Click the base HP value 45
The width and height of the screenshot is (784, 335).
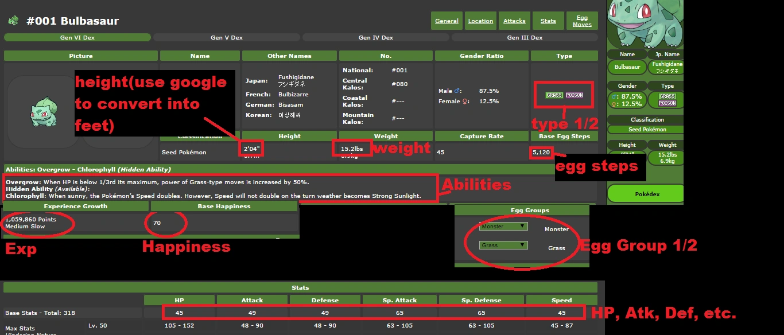(x=179, y=313)
